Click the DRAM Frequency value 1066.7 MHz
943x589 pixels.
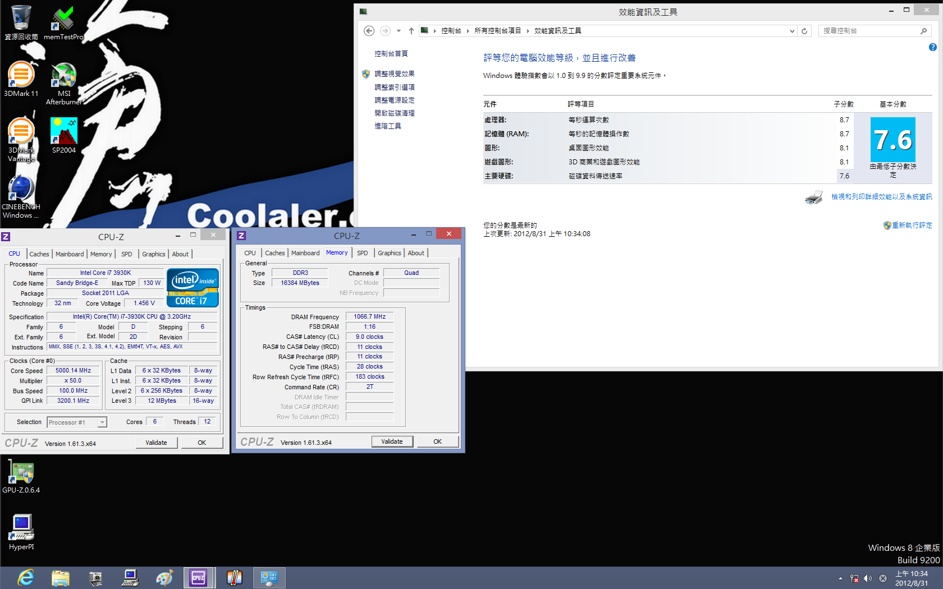(370, 317)
